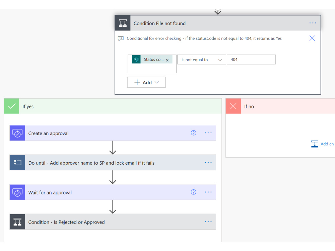Image resolution: width=335 pixels, height=251 pixels.
Task: Open the ellipsis menu on Condition File not found
Action: click(313, 23)
